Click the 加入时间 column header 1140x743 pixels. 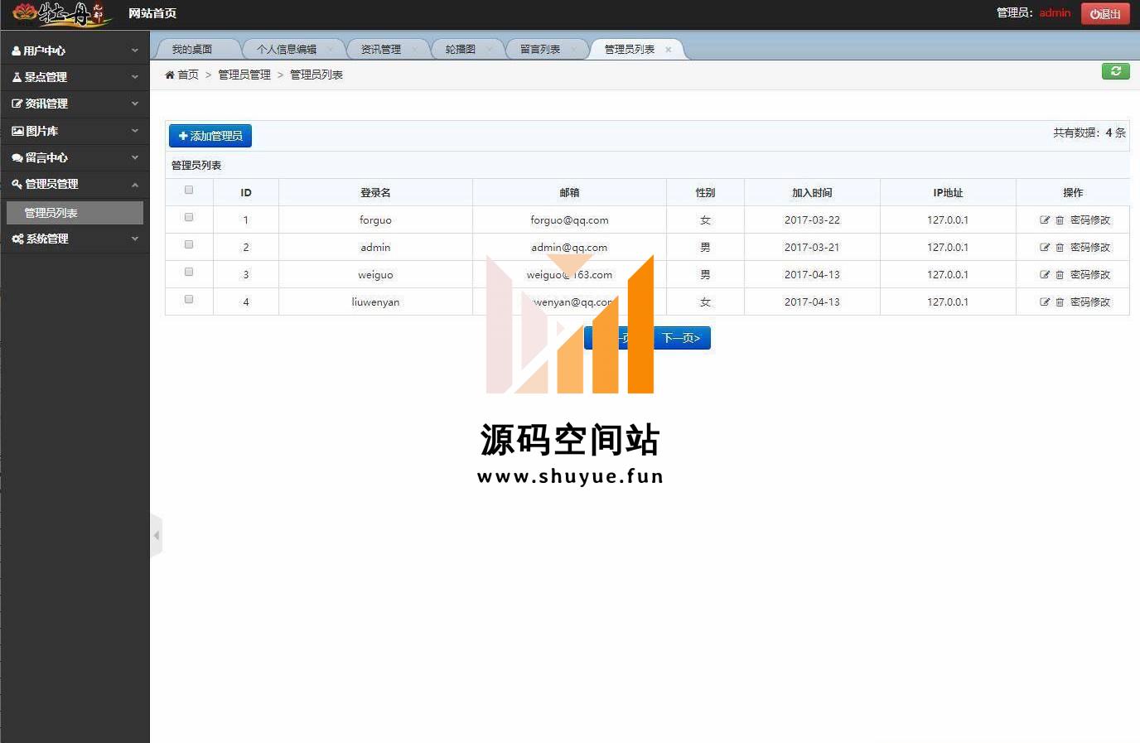coord(812,193)
